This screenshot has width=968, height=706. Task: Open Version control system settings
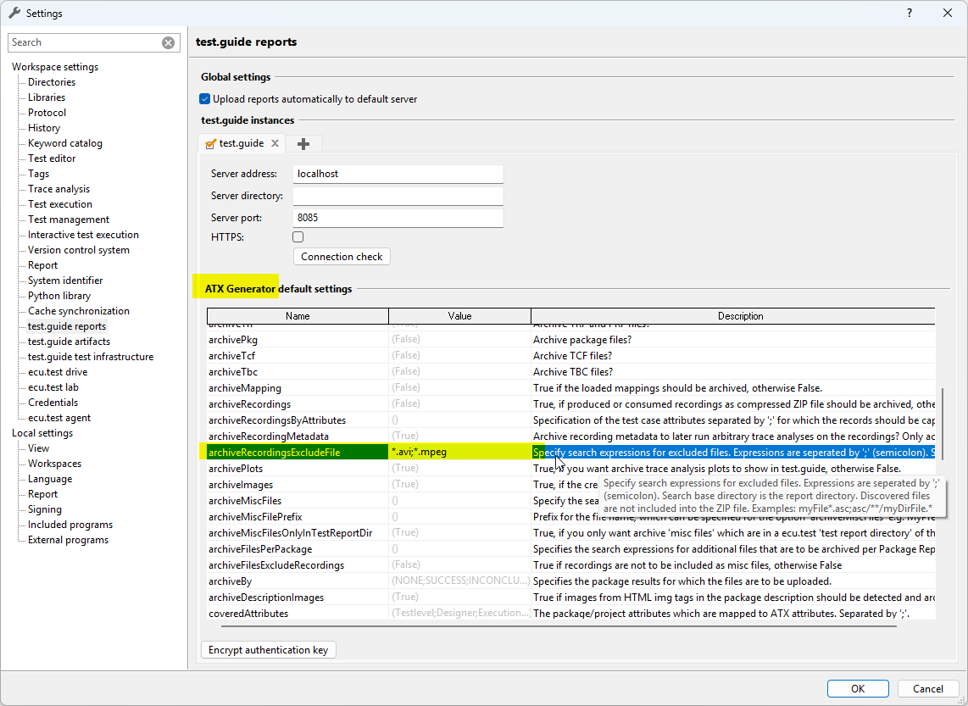point(79,250)
